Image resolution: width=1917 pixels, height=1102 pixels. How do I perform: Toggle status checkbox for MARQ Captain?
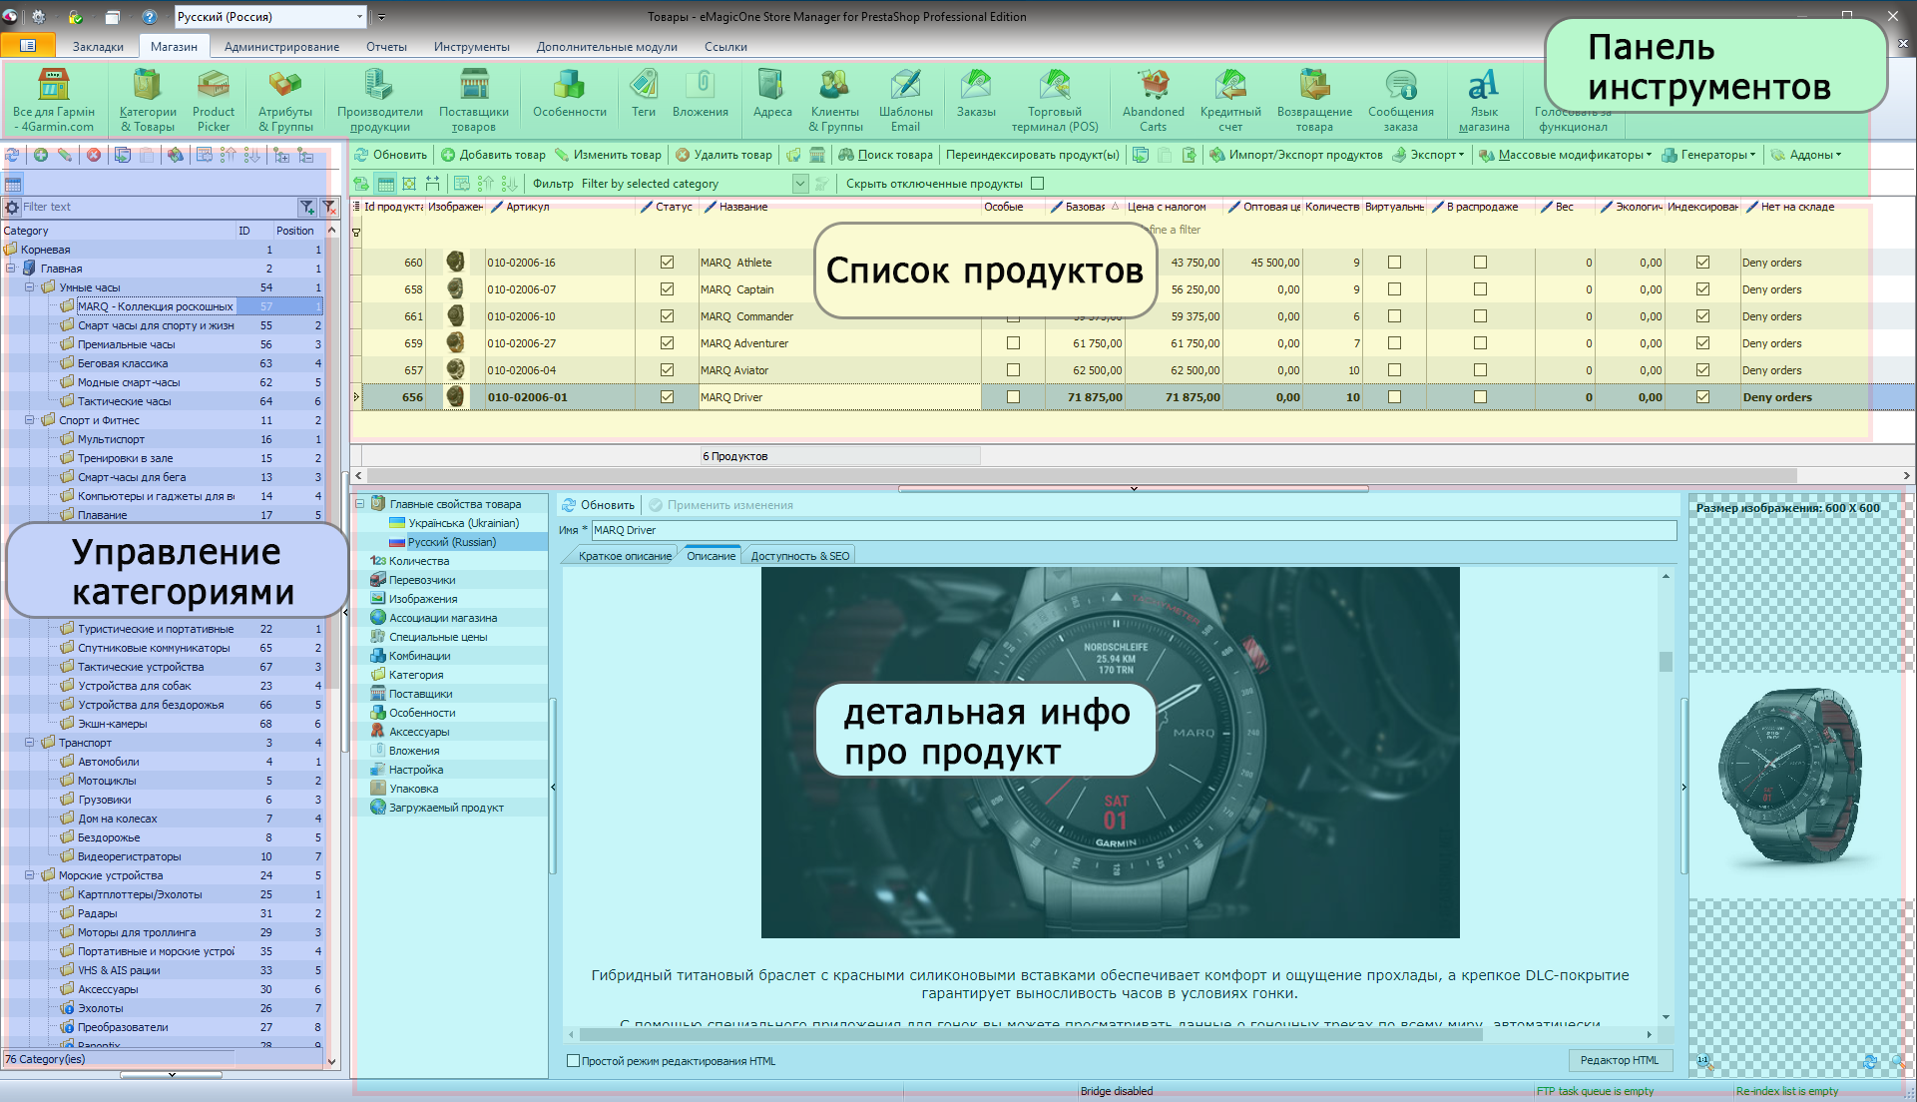pos(667,289)
